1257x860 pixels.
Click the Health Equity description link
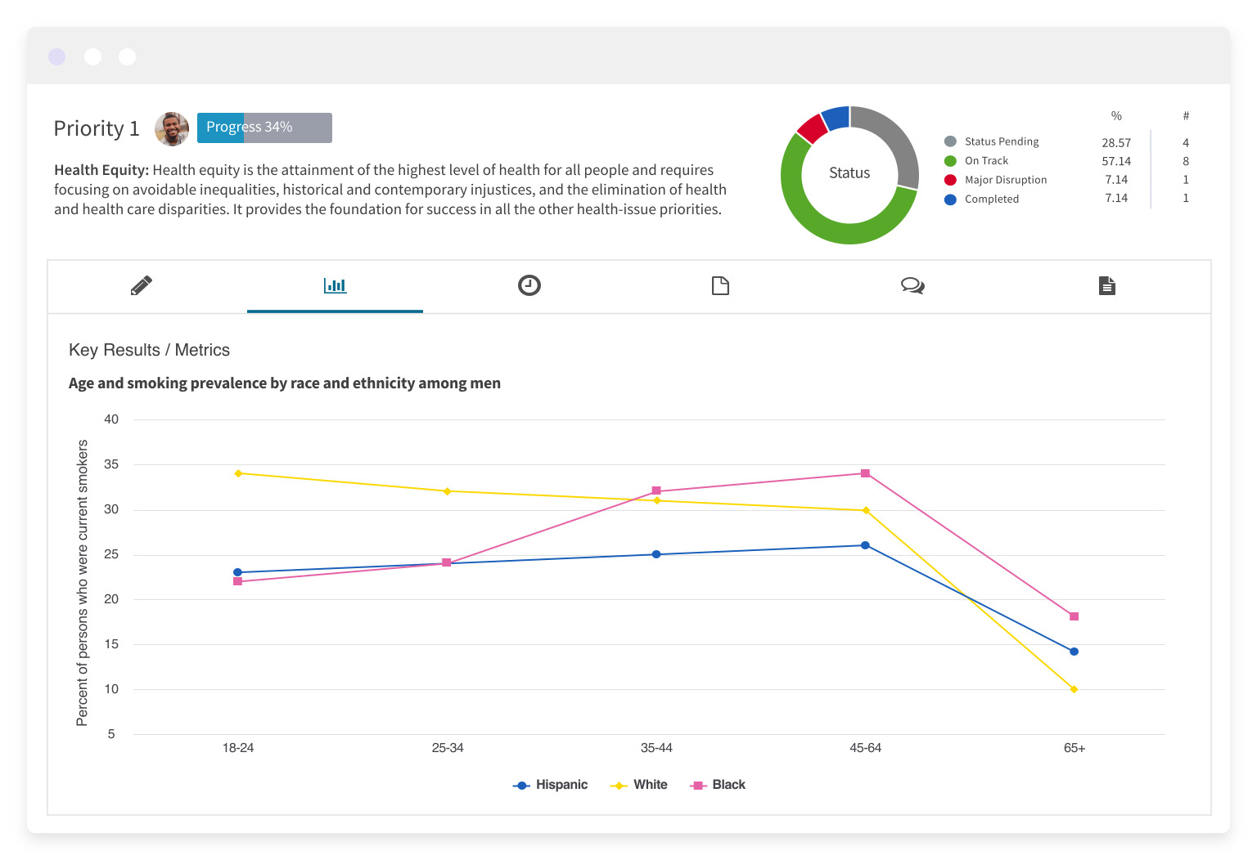point(101,169)
